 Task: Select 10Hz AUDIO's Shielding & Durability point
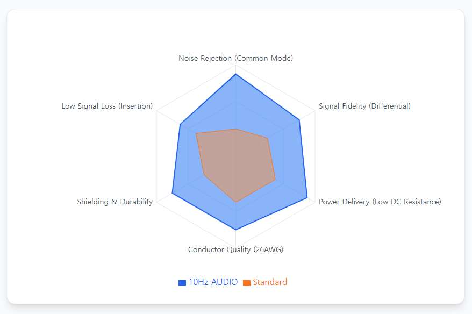172,192
